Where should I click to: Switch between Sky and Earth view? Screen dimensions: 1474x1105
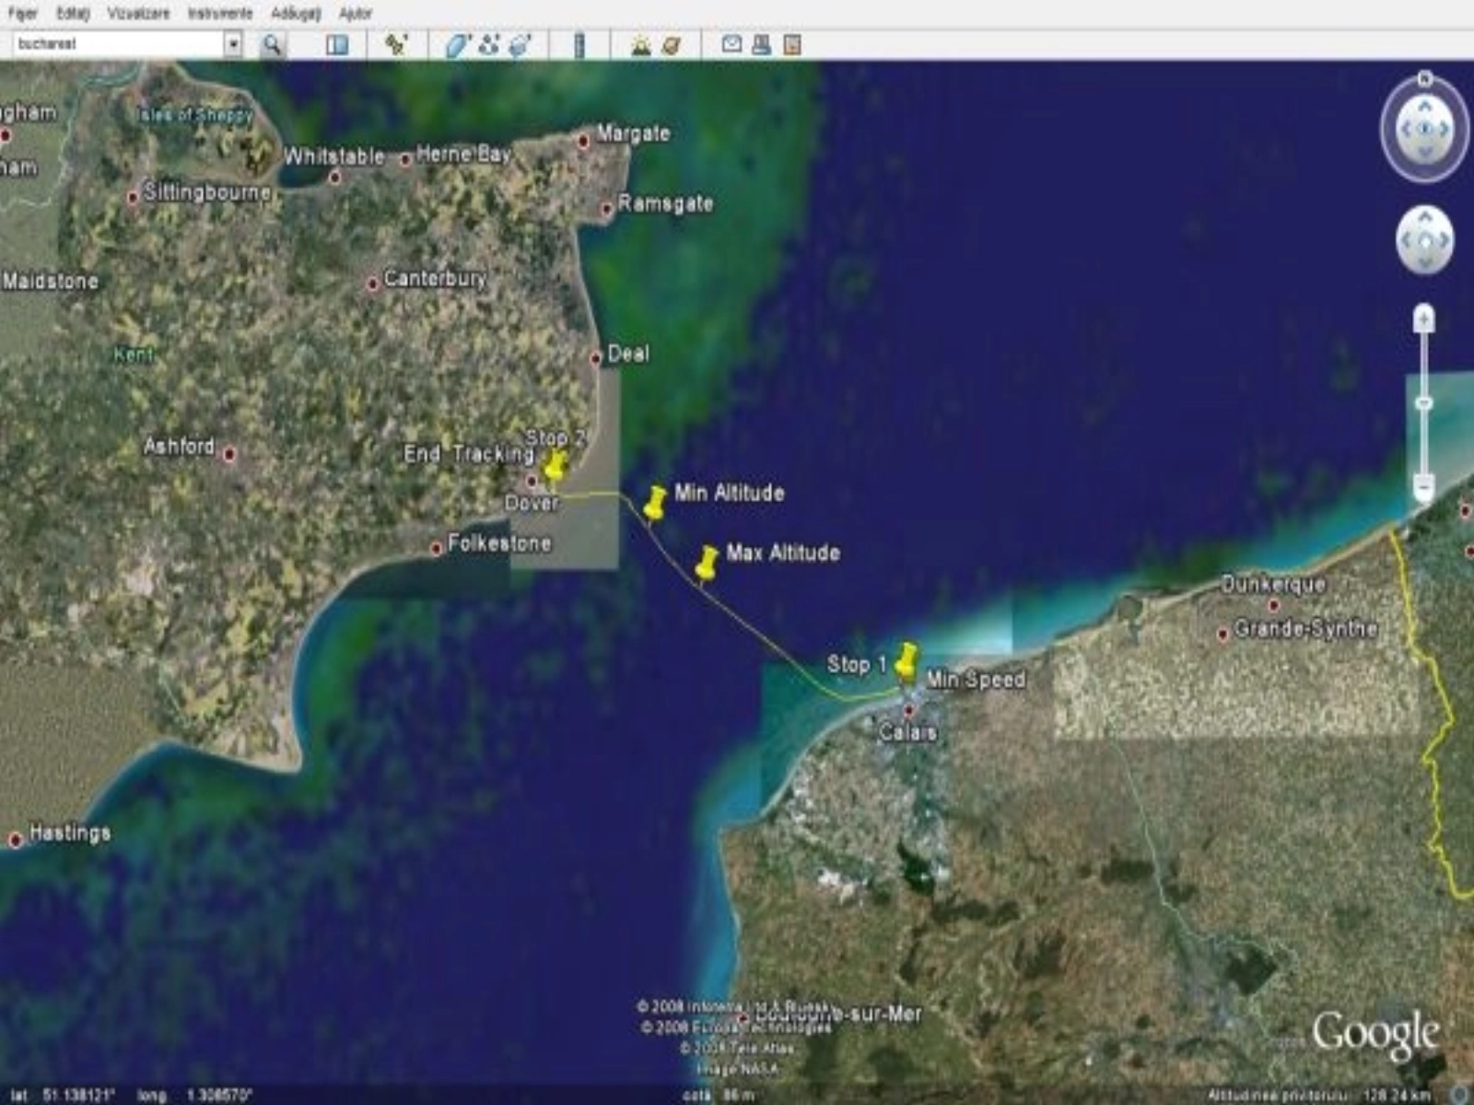672,44
